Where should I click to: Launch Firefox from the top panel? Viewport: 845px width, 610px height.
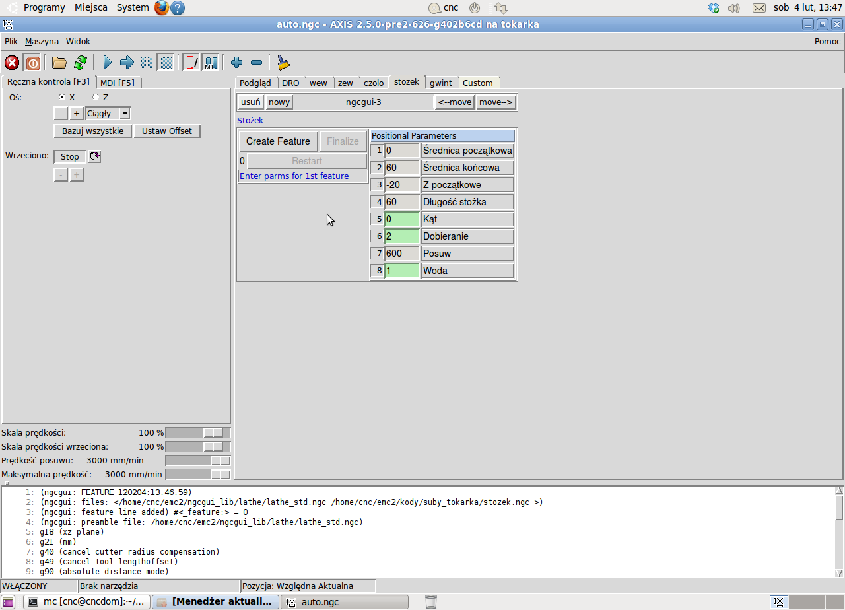click(x=162, y=8)
